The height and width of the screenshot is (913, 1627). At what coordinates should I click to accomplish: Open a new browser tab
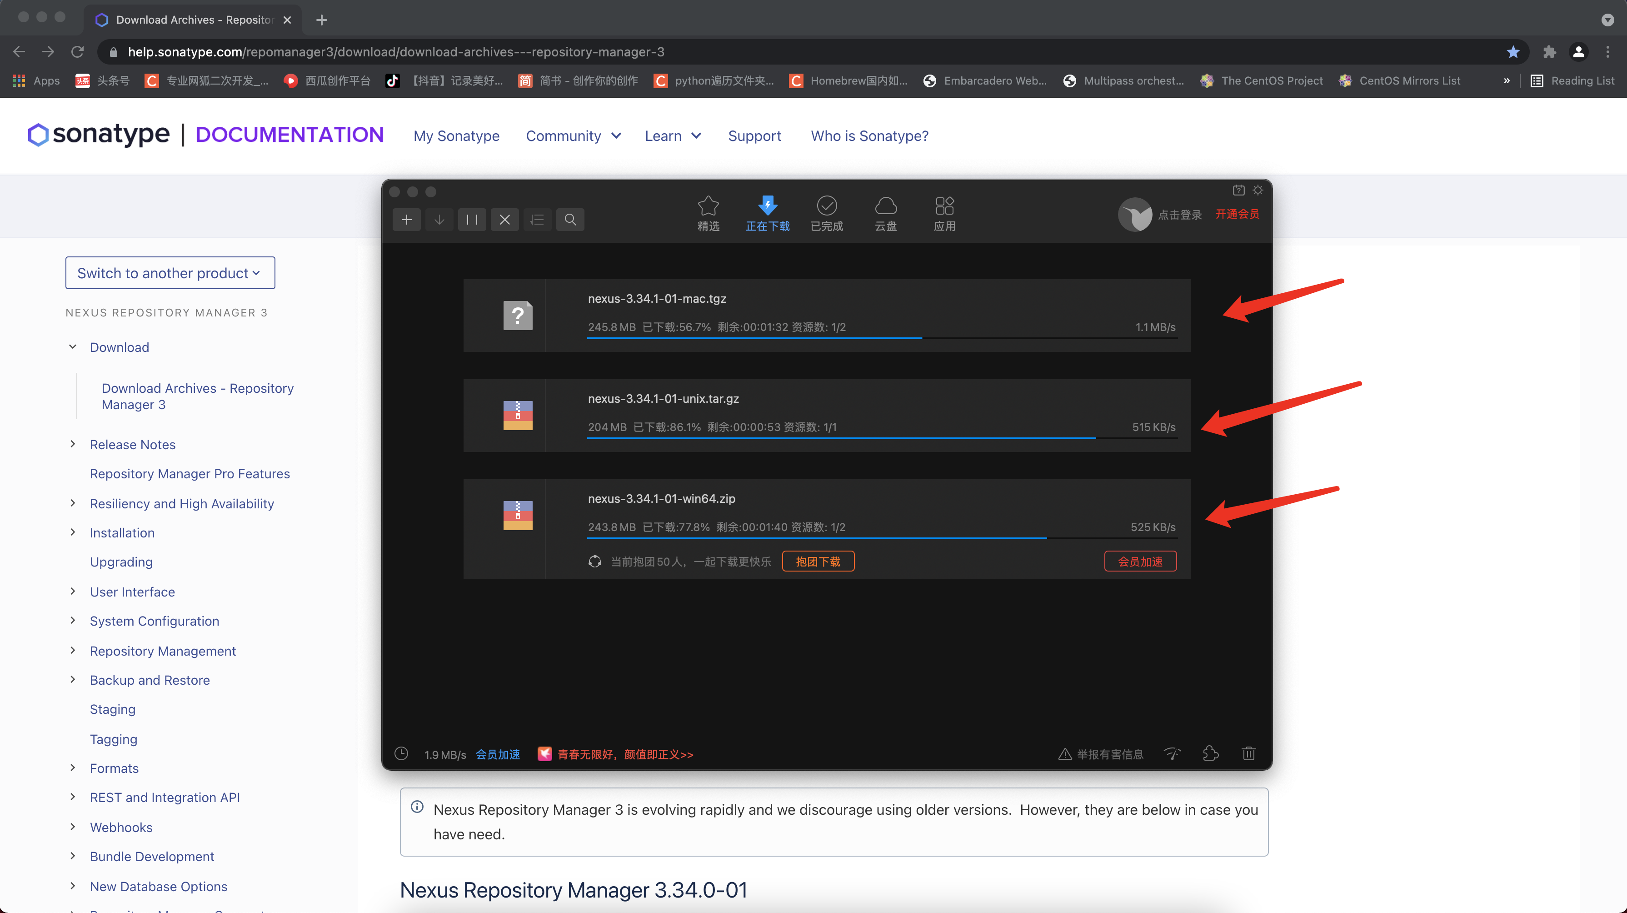click(321, 20)
